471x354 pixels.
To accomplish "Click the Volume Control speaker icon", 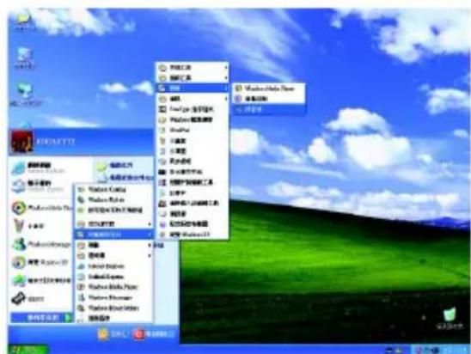I will pyautogui.click(x=238, y=99).
